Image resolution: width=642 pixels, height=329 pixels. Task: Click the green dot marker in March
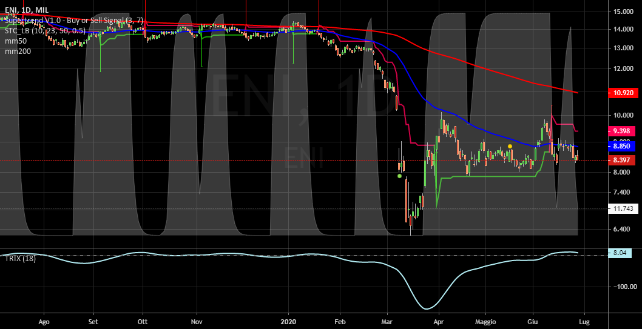coord(400,176)
